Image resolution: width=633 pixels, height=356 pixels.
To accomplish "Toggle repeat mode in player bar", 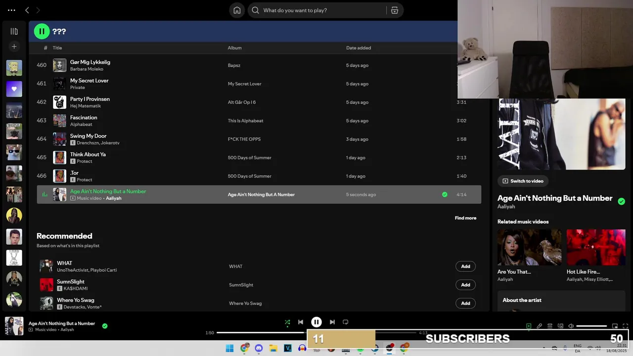I will click(346, 322).
